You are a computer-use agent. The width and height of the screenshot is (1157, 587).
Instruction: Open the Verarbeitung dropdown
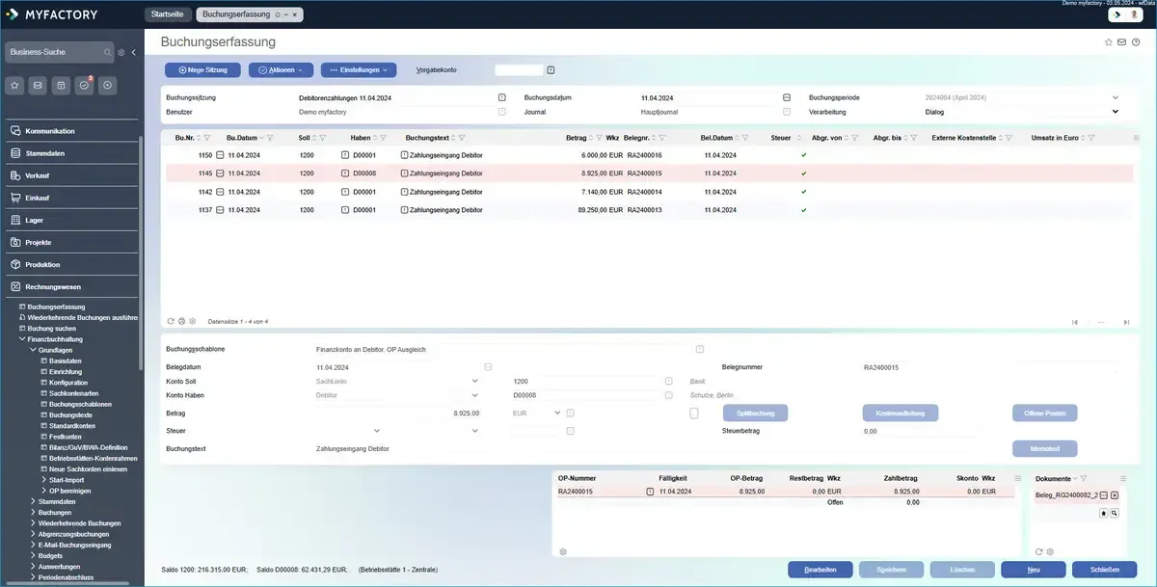point(1116,112)
